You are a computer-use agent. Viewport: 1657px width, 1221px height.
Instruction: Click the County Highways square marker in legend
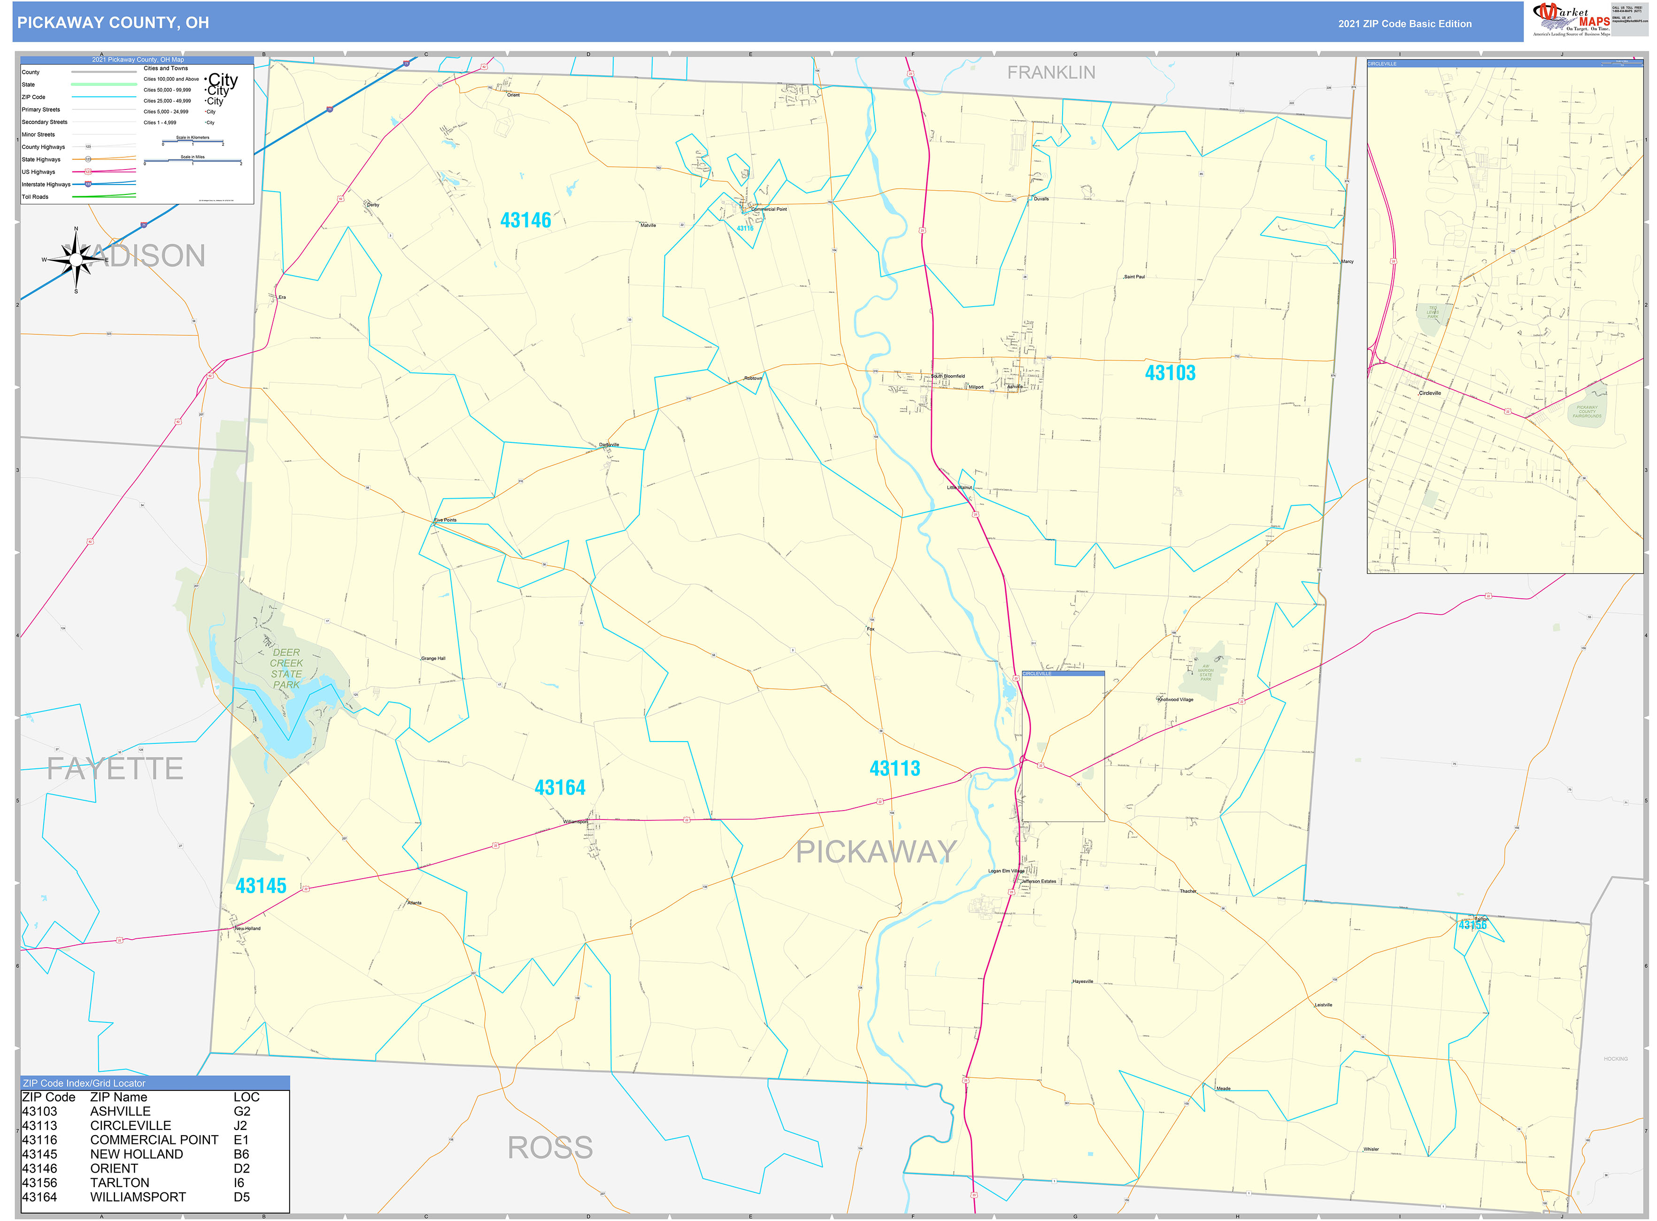pyautogui.click(x=88, y=147)
